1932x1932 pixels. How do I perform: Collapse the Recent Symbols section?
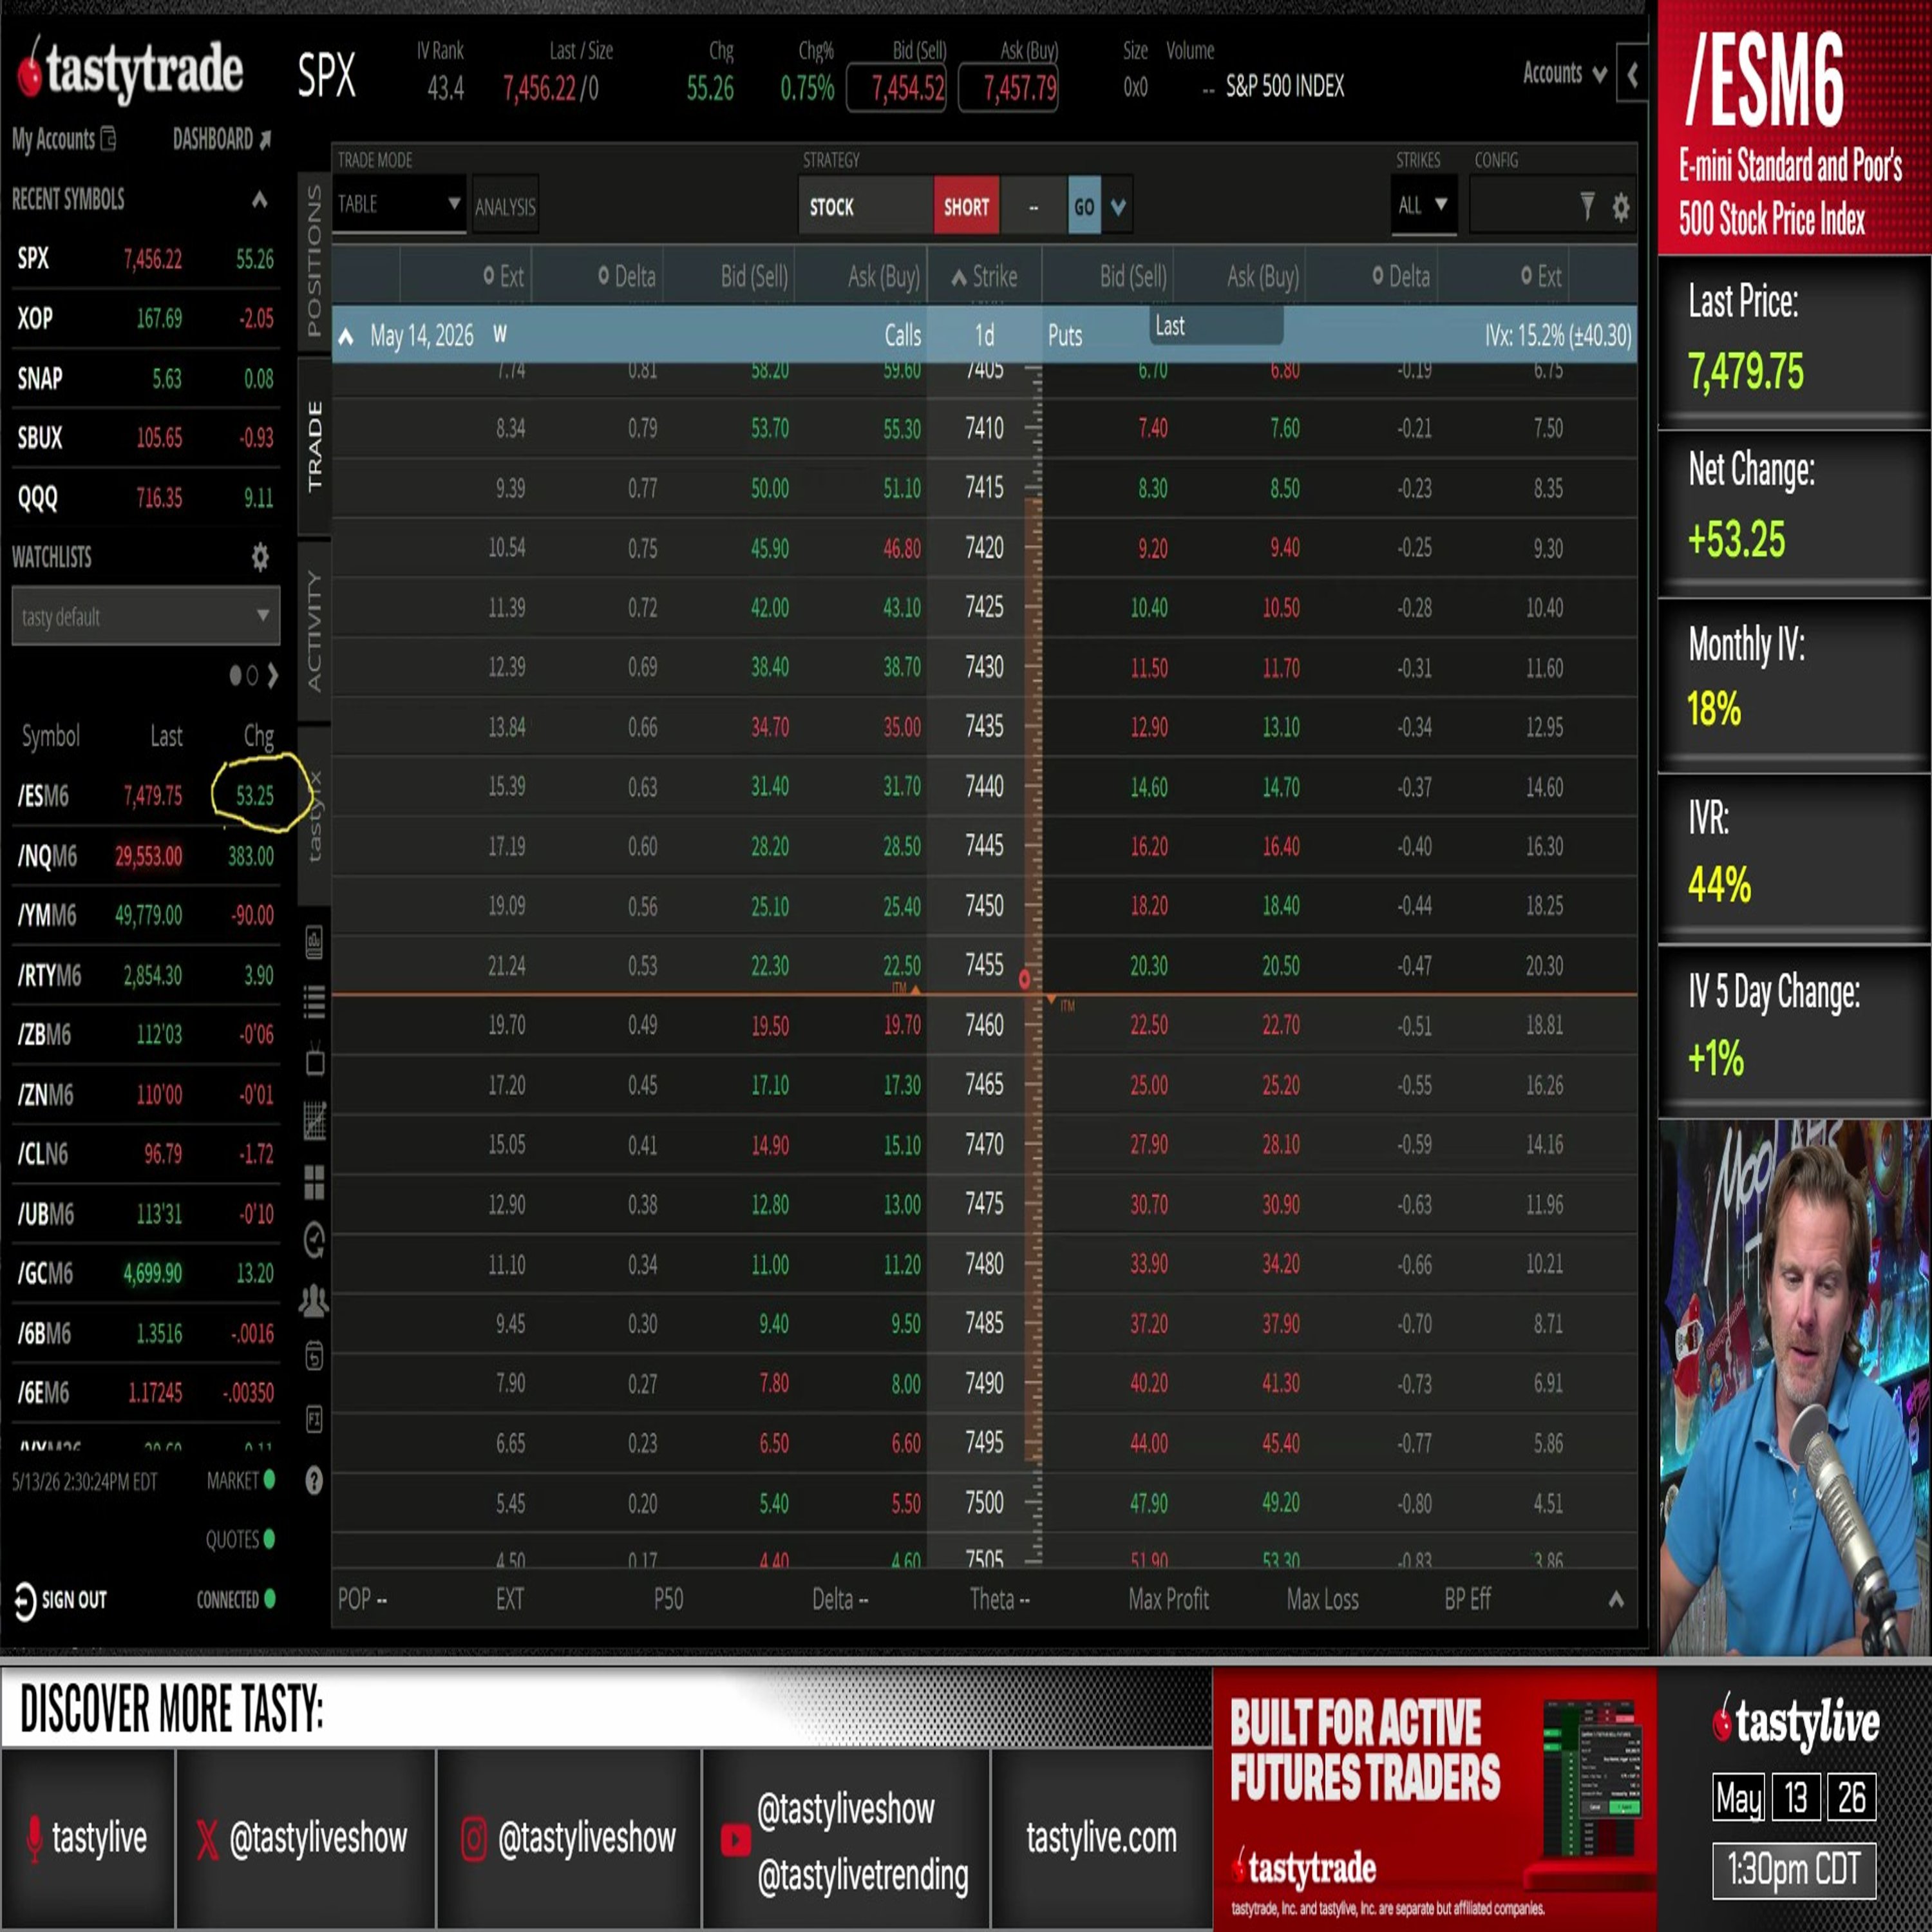[259, 199]
